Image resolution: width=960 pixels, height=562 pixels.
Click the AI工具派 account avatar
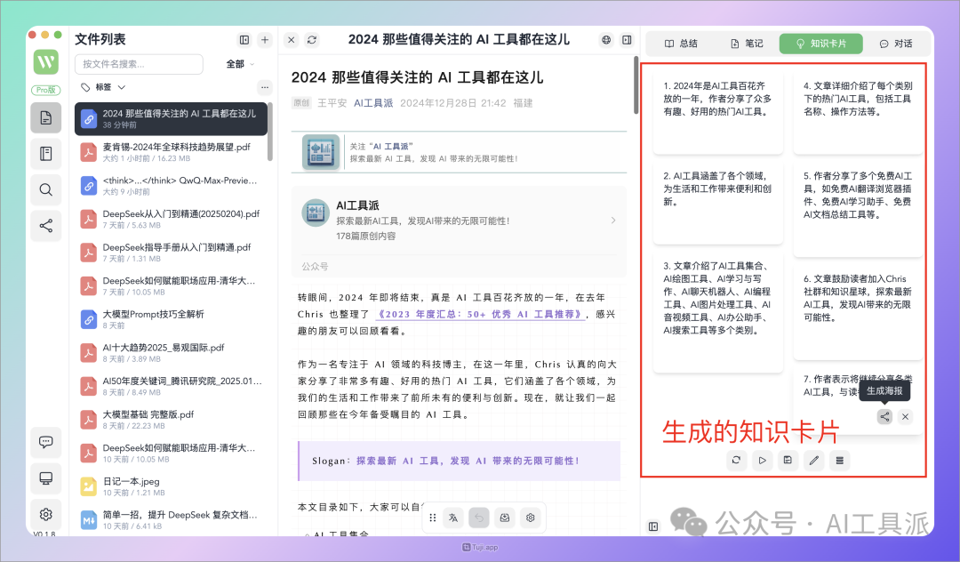click(x=316, y=213)
